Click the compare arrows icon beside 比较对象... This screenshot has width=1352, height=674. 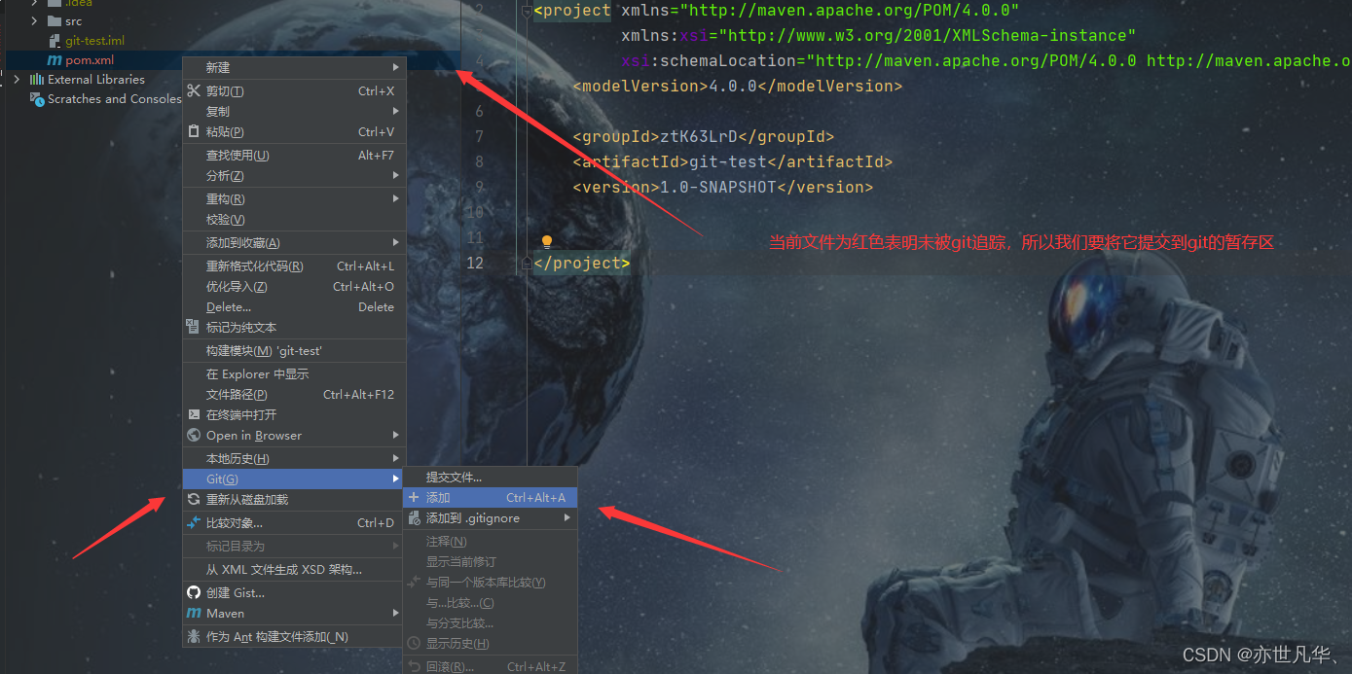pyautogui.click(x=194, y=522)
